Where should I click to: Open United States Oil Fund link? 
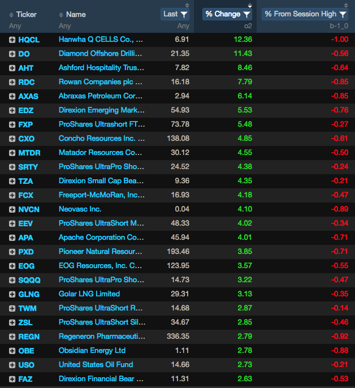point(96,364)
